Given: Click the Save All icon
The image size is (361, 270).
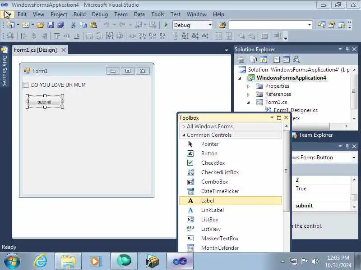Looking at the screenshot, I should click(60, 25).
